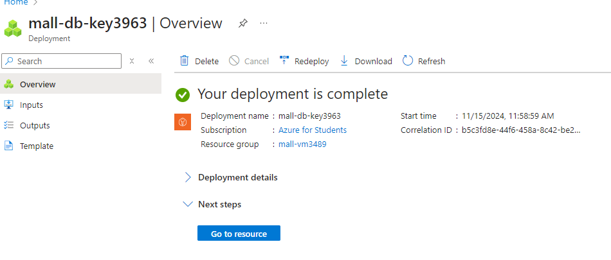The height and width of the screenshot is (260, 611).
Task: Click the Redeploy toolbar label
Action: (312, 61)
